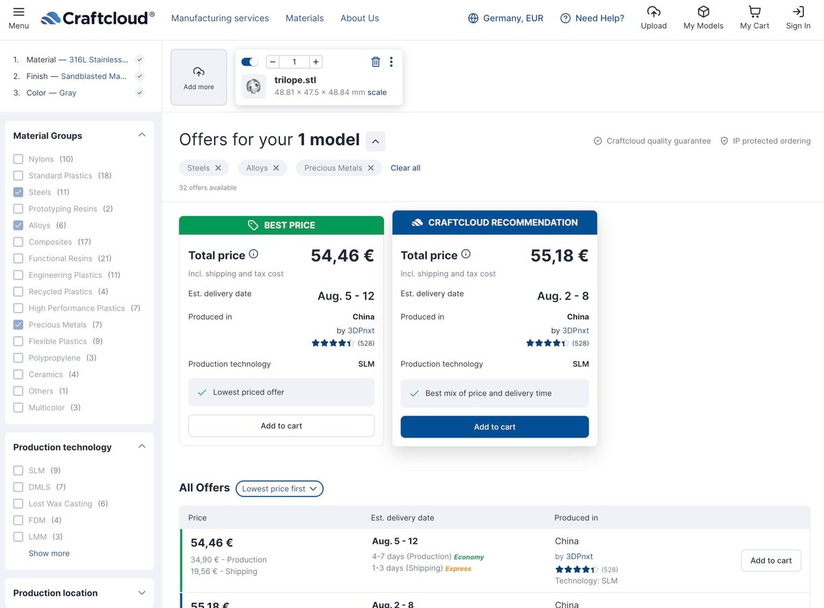This screenshot has height=608, width=824.
Task: Click Show more under Production technology
Action: coord(49,553)
